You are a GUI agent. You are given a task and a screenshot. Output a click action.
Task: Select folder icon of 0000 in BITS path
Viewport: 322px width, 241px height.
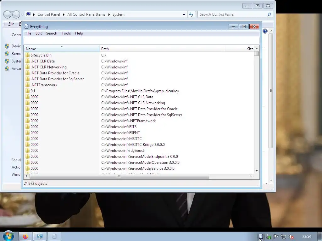pos(28,126)
